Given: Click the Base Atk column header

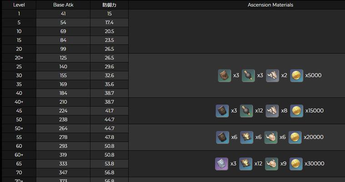Looking at the screenshot, I should 63,5.
